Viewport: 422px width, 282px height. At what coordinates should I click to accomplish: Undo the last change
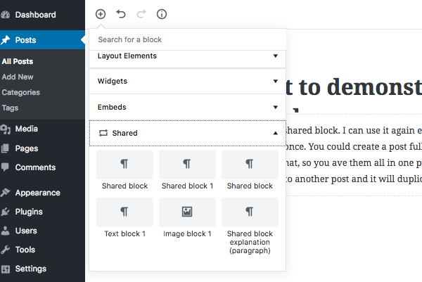coord(121,14)
